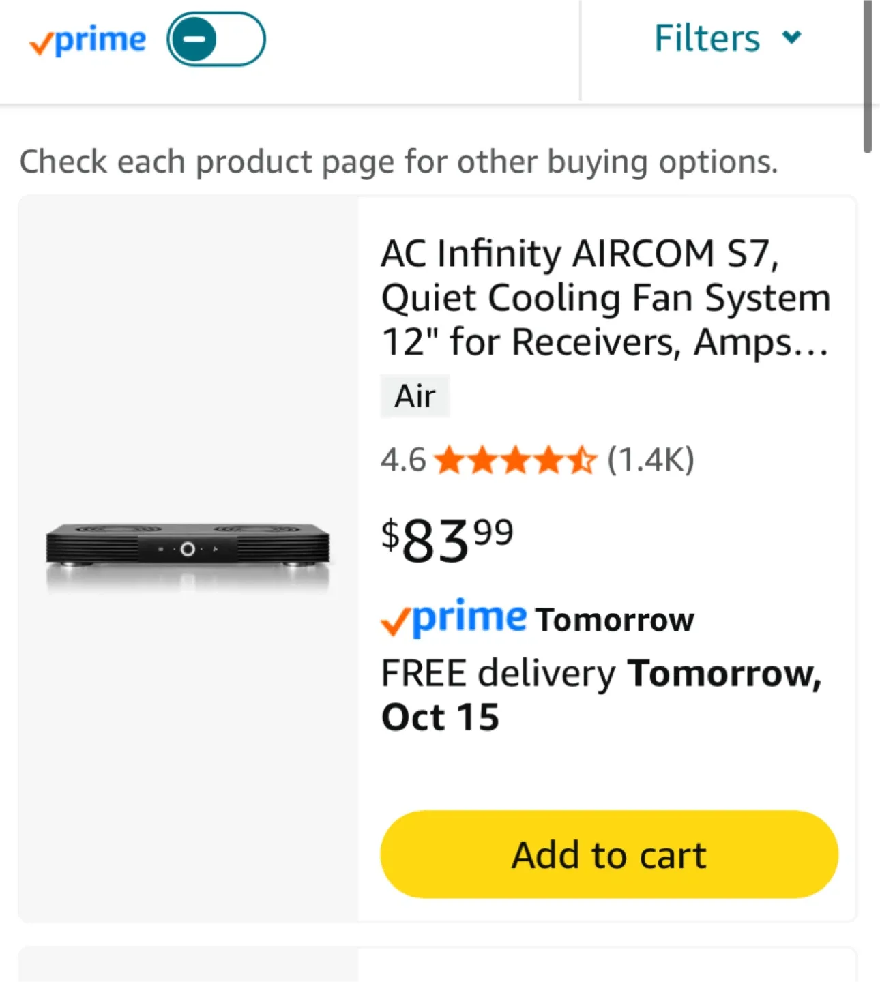
Task: Click the bold Tomorrow label after Prime
Action: pyautogui.click(x=615, y=621)
